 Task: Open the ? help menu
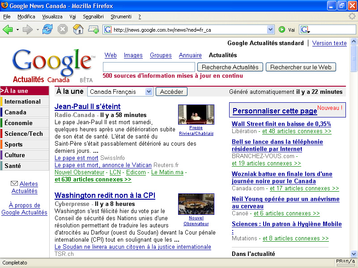140,17
